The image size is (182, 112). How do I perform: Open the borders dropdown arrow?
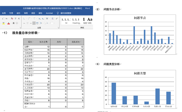click(x=54, y=23)
